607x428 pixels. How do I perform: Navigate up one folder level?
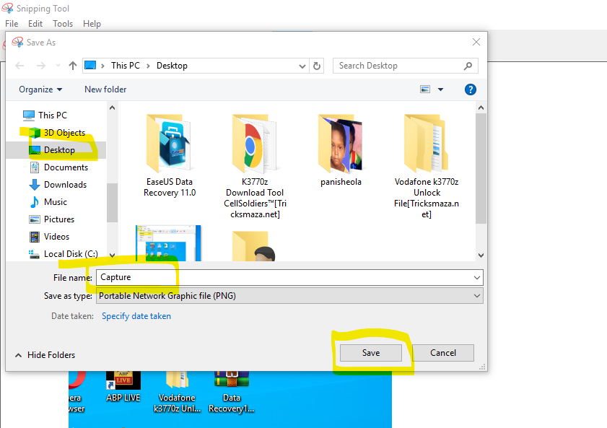click(x=73, y=66)
